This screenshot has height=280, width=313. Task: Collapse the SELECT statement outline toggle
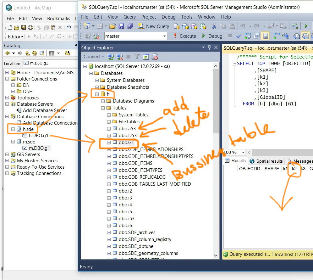(235, 64)
